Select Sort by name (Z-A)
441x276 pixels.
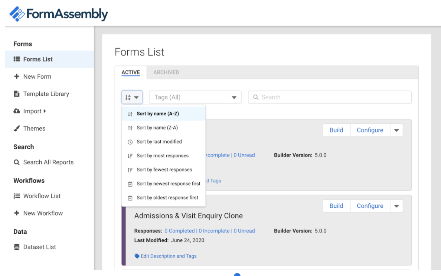coord(164,128)
